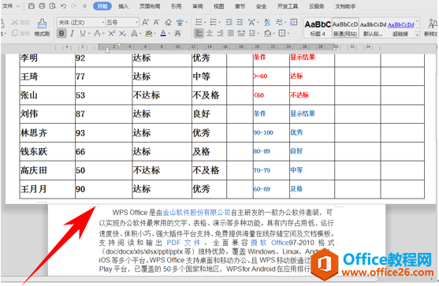Switch to the 视图 tab
The width and height of the screenshot is (439, 286).
218,6
